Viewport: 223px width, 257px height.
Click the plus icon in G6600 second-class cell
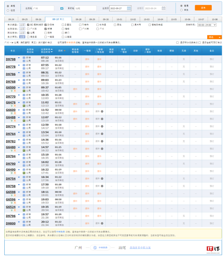click(102, 112)
